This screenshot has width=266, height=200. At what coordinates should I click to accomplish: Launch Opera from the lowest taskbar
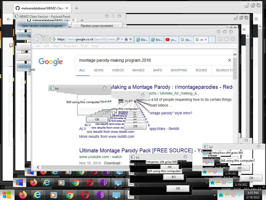point(85,195)
